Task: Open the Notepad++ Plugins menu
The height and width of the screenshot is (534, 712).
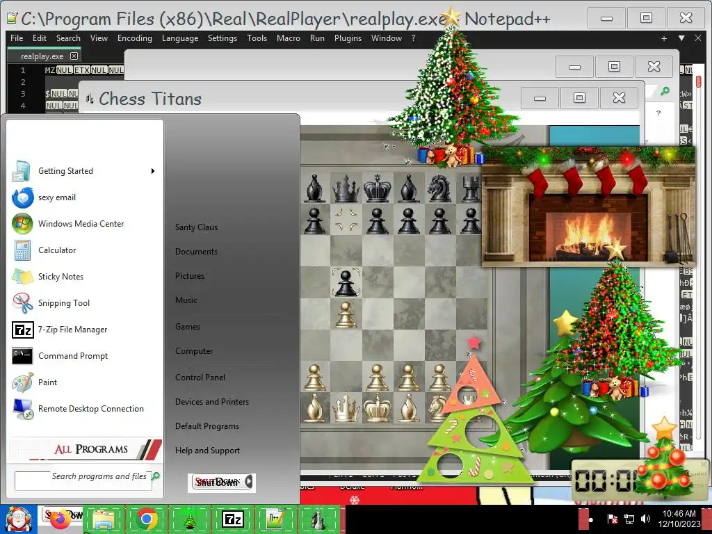Action: pyautogui.click(x=348, y=38)
